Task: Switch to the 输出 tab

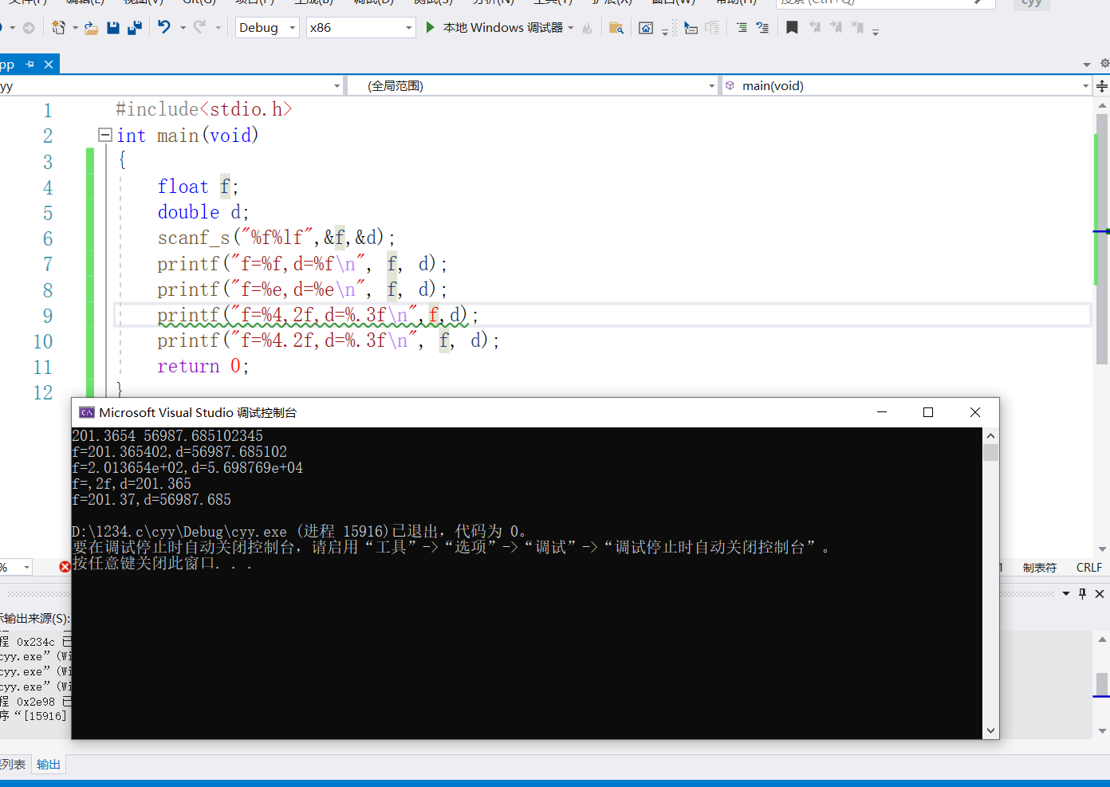Action: tap(49, 764)
